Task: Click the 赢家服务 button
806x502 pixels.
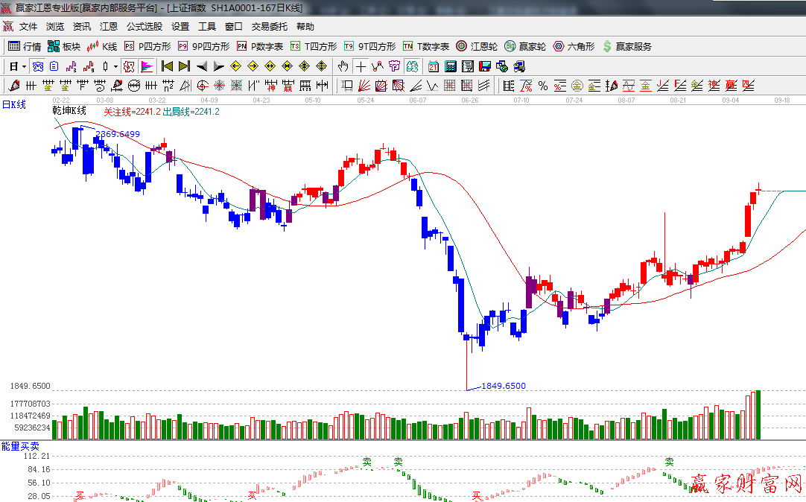Action: point(626,46)
